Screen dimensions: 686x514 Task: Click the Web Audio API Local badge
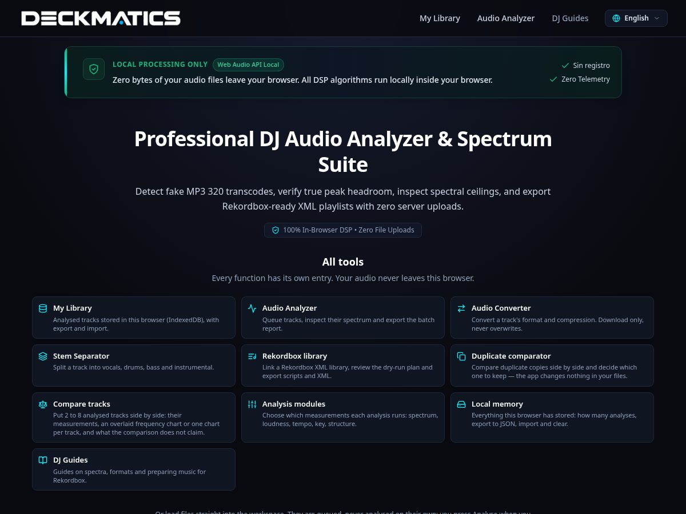pyautogui.click(x=248, y=65)
